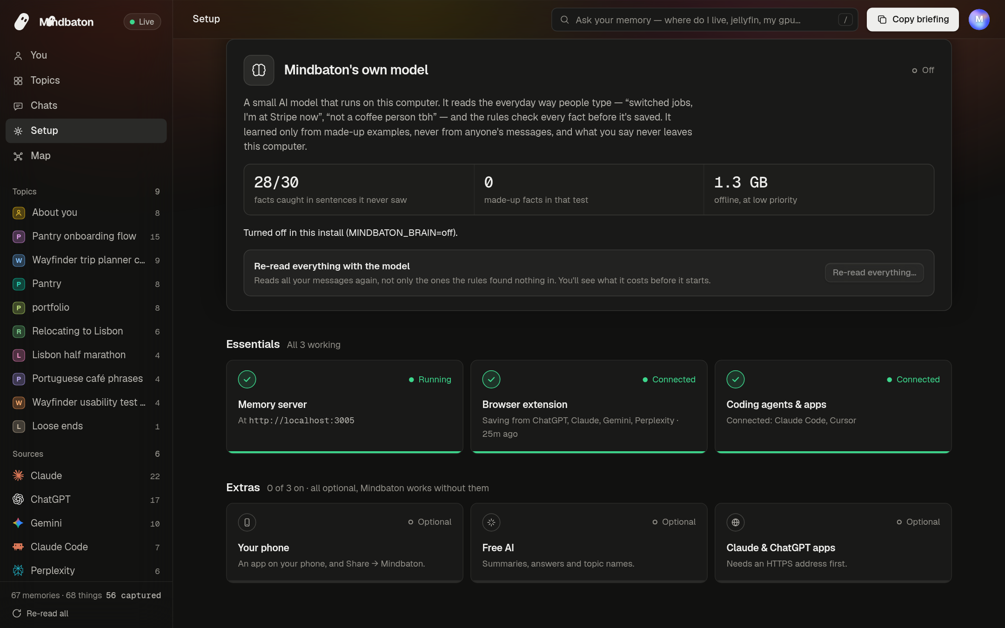Click the Memory server checkmark icon
This screenshot has height=628, width=1005.
247,380
